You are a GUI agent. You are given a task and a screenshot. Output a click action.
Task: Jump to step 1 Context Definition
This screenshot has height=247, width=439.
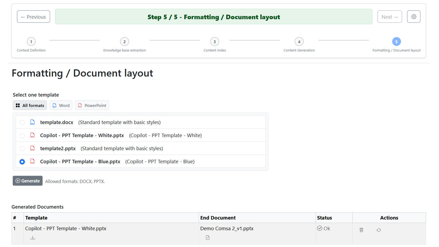click(x=31, y=42)
